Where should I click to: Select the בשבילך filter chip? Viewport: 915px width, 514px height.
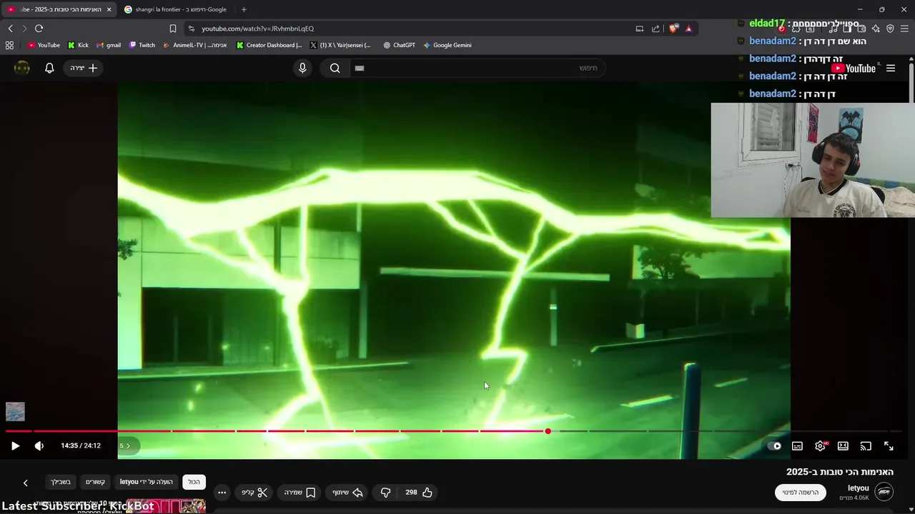61,482
